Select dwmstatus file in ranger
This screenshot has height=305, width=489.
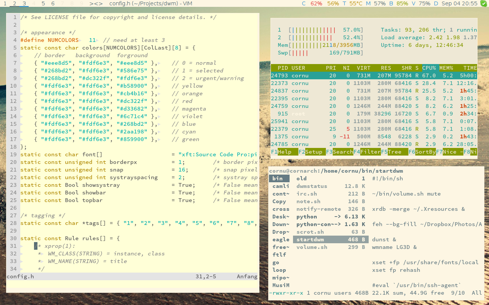pos(331,186)
